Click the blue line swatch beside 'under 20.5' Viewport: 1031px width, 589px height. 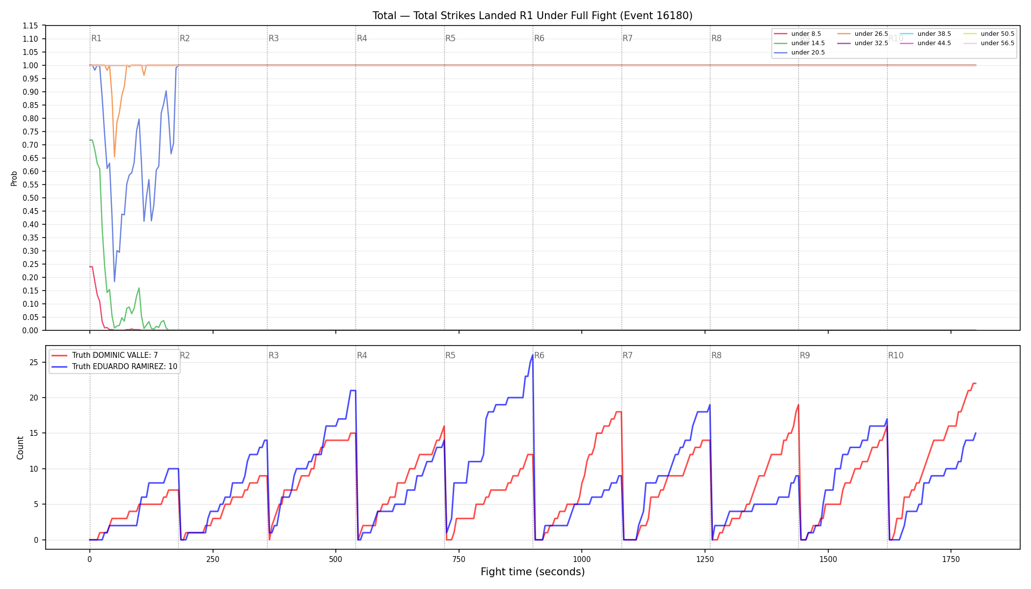[x=781, y=53]
